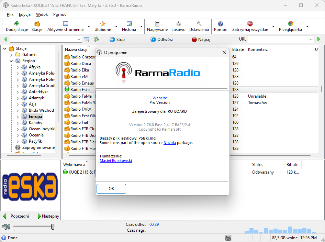The image size is (325, 242).
Task: Open dropdown arrow beside Ulubione
Action: coord(116,26)
